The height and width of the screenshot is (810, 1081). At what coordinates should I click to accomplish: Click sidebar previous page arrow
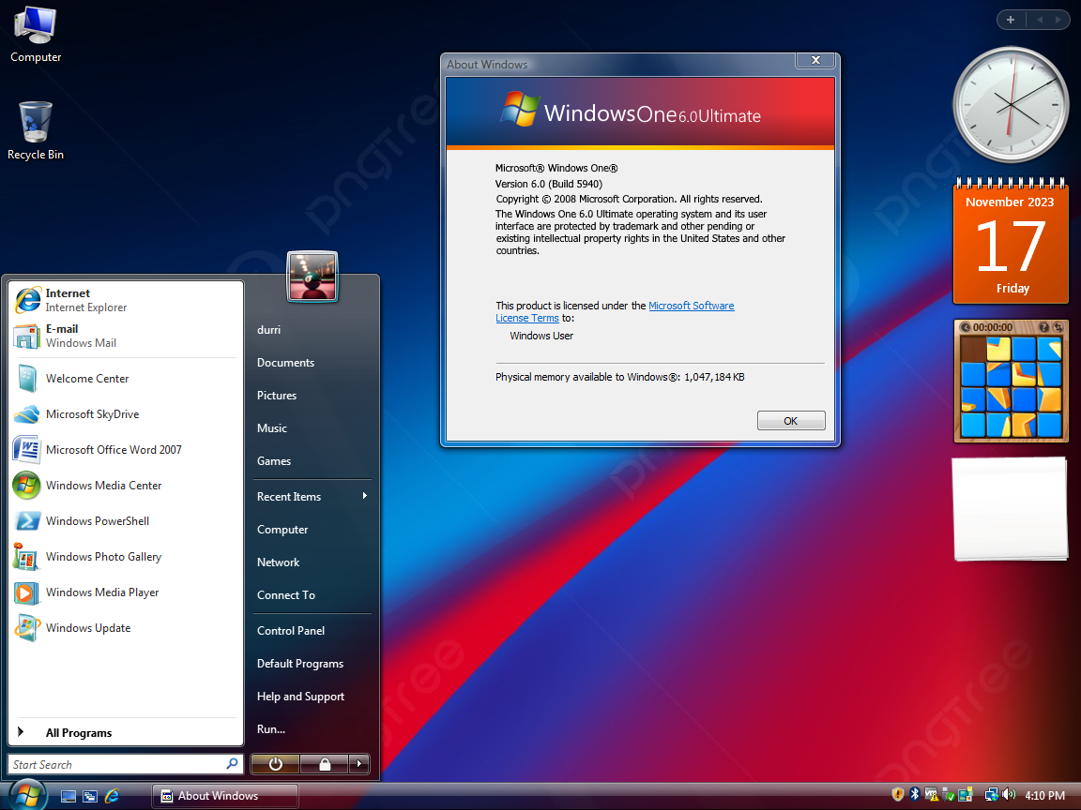tap(1039, 20)
